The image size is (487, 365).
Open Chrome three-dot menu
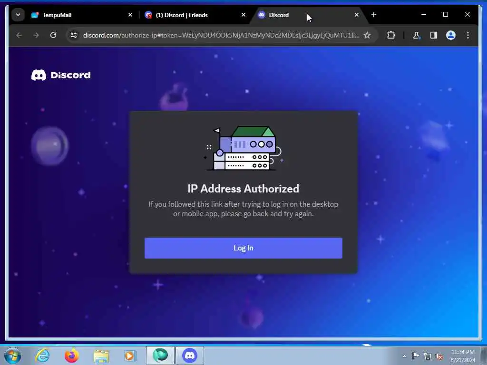point(468,35)
